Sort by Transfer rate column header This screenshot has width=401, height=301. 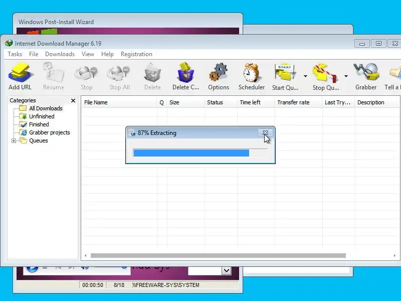(x=298, y=102)
